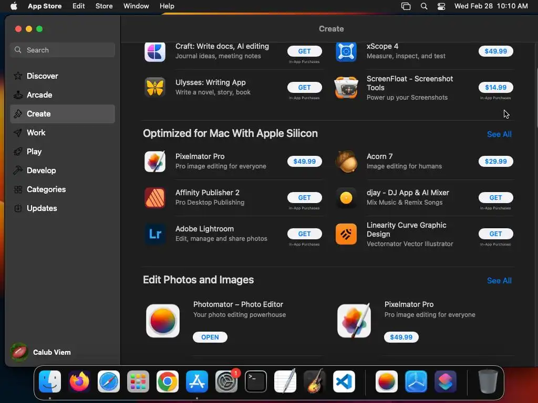
Task: Launch Google Chrome from the Dock
Action: (x=168, y=381)
